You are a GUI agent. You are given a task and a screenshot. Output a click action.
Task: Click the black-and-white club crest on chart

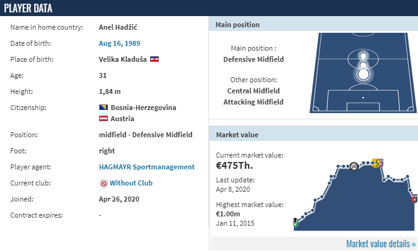pyautogui.click(x=354, y=166)
